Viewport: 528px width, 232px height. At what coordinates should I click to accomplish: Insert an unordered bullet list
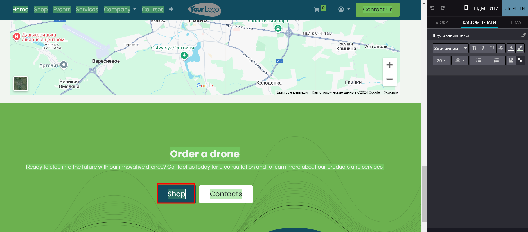[479, 60]
